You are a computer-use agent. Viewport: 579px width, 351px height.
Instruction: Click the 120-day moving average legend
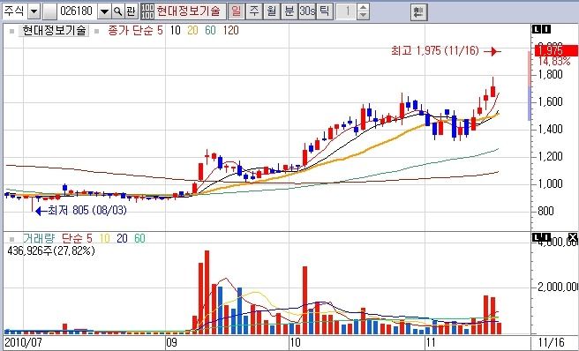click(230, 31)
